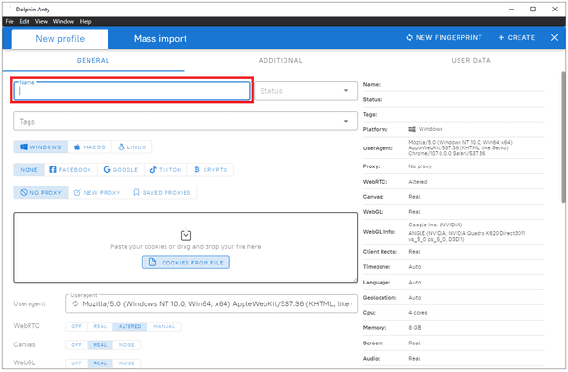
Task: Open the Window menu
Action: click(x=64, y=21)
